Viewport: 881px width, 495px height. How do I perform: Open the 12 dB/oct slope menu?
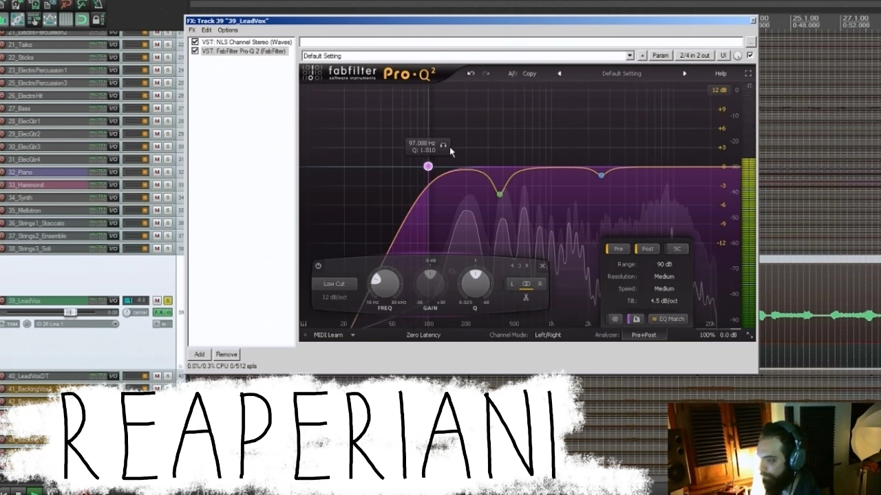click(x=335, y=297)
